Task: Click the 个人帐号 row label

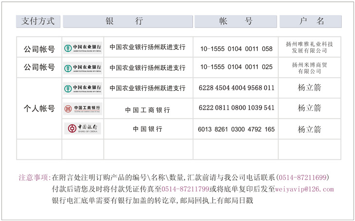Action: [x=39, y=109]
